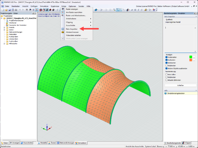Click the orange Rückseiten color swatch
Viewport: 198px width, 148px height.
(191, 60)
